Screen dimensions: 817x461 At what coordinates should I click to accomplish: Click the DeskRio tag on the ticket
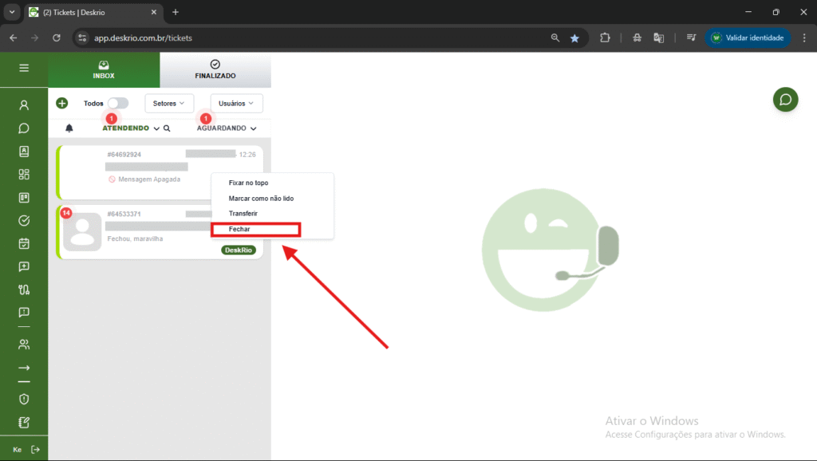pos(239,250)
